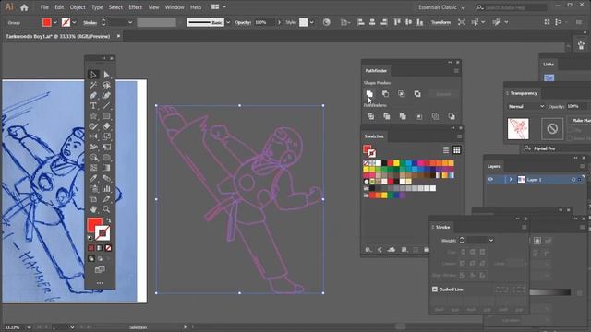Open the Pathfinder panel options menu

pyautogui.click(x=456, y=71)
